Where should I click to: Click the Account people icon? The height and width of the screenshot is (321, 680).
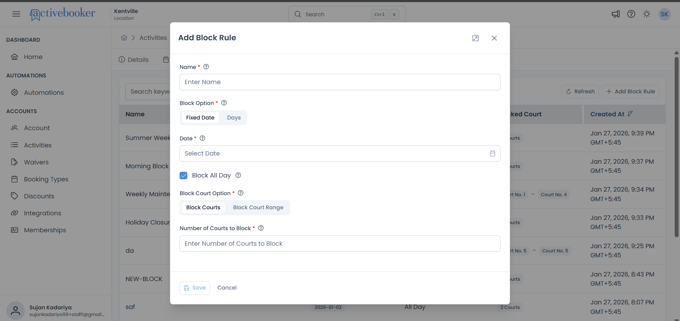pyautogui.click(x=15, y=128)
